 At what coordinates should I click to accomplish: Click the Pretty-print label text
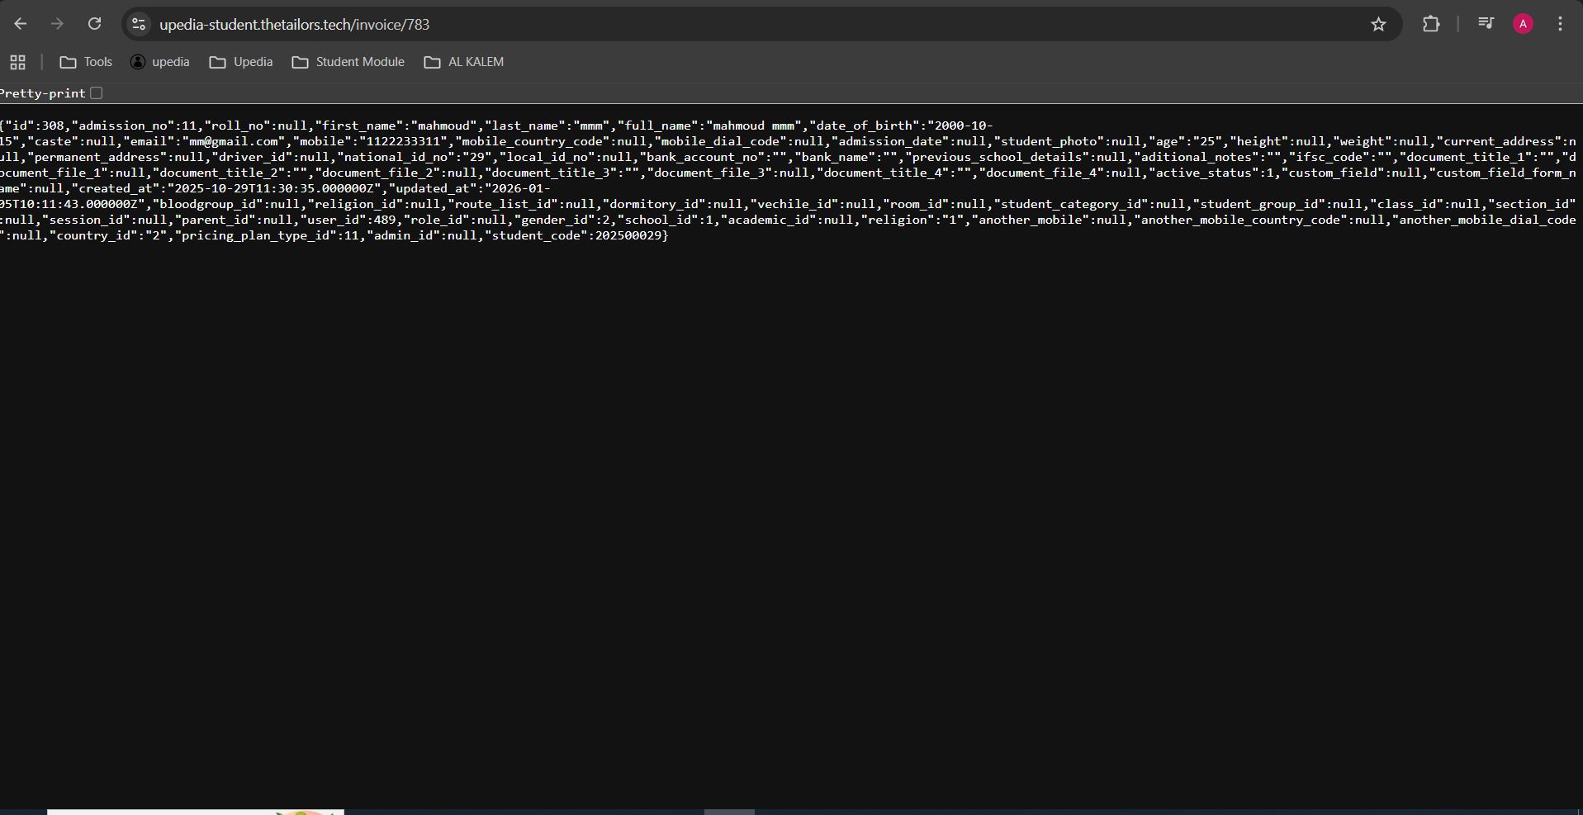click(x=43, y=93)
